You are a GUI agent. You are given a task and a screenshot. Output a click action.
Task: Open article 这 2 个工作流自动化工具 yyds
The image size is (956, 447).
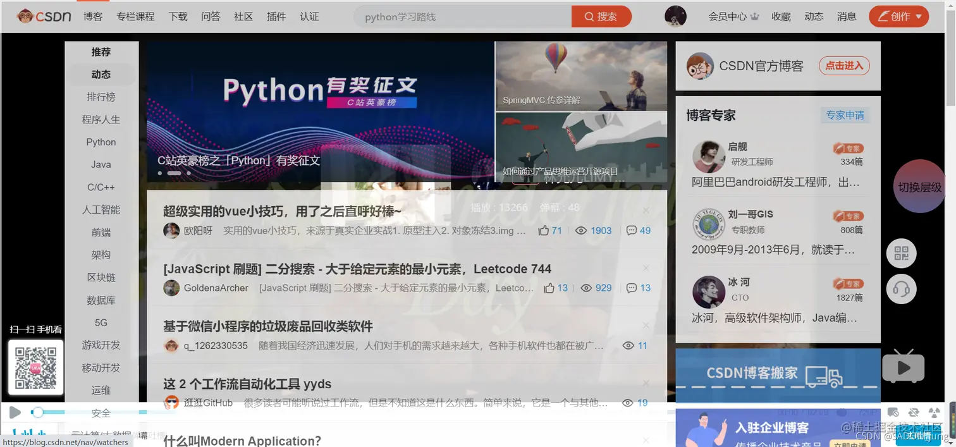(x=247, y=384)
